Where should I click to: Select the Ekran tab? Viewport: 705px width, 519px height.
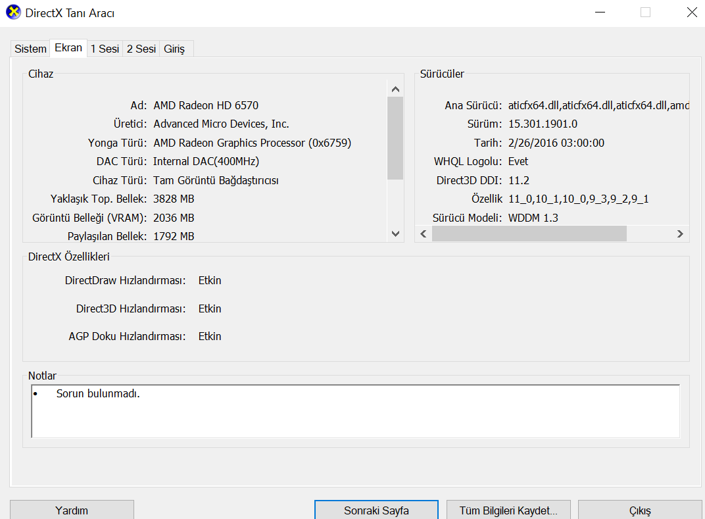tap(68, 47)
